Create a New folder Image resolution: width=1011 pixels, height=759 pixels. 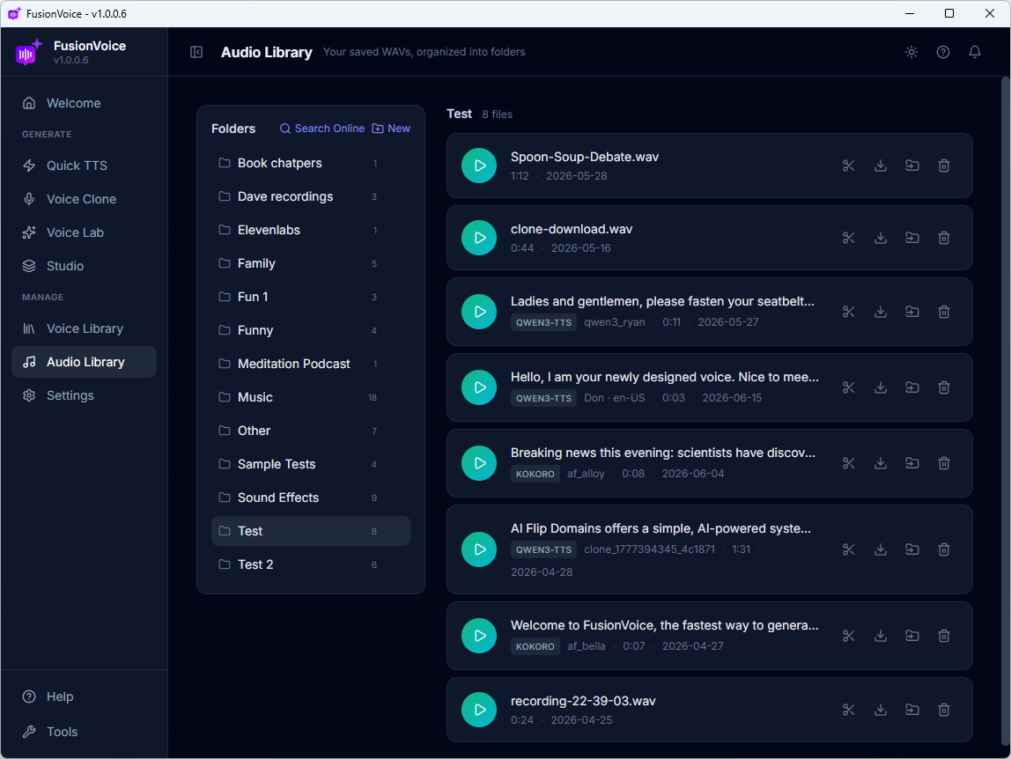coord(391,129)
